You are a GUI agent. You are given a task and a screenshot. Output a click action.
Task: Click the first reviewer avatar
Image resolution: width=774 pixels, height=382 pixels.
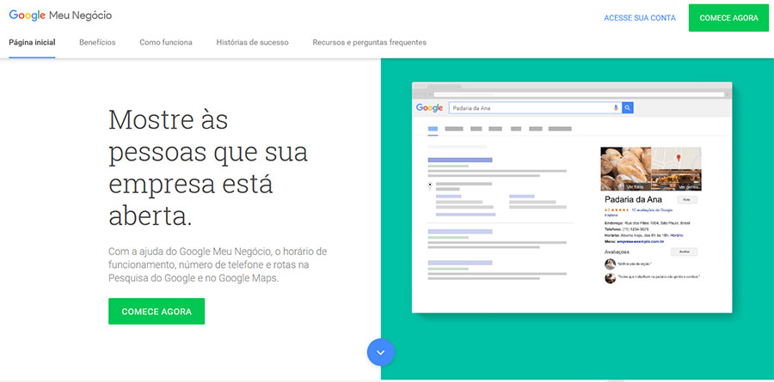pos(610,264)
